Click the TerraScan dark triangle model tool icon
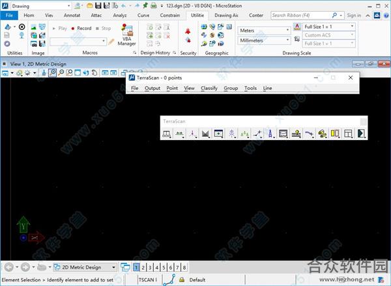 [x=205, y=134]
